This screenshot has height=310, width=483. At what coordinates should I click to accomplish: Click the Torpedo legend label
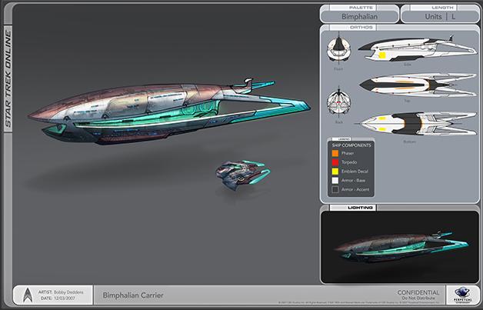tap(349, 162)
